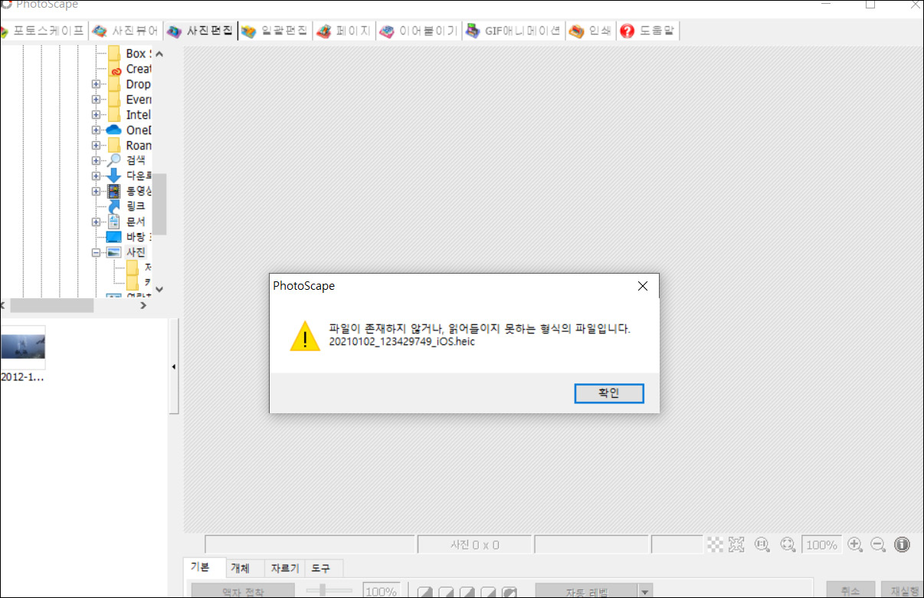This screenshot has height=598, width=924.
Task: Click the warning triangle icon in dialog
Action: coord(305,336)
